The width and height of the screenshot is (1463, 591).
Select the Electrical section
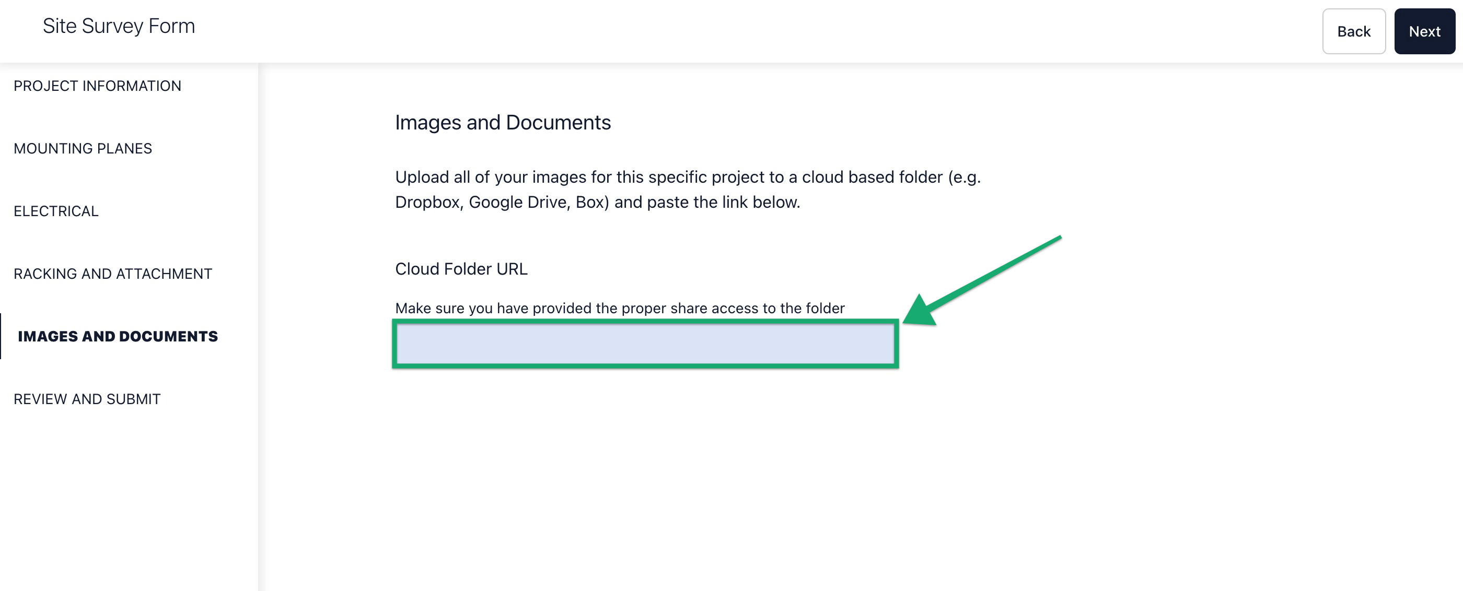point(56,211)
